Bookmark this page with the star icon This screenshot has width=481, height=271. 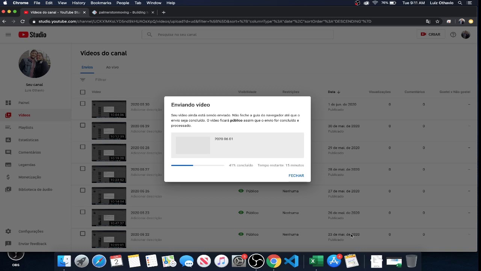(x=437, y=21)
